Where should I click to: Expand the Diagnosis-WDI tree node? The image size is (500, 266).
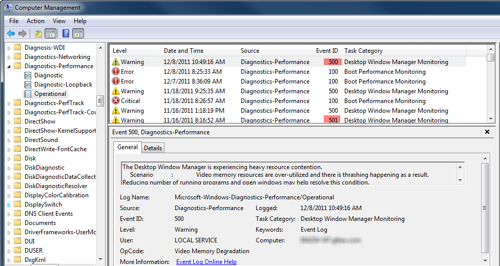9,48
